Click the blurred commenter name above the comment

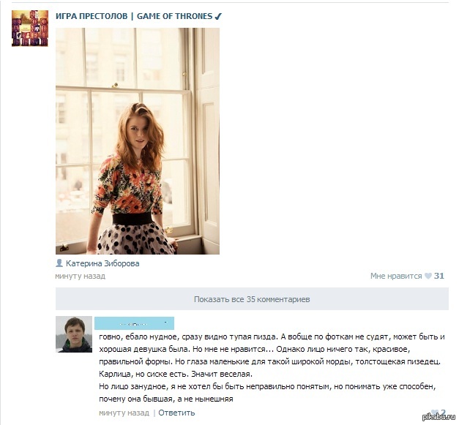click(x=135, y=323)
